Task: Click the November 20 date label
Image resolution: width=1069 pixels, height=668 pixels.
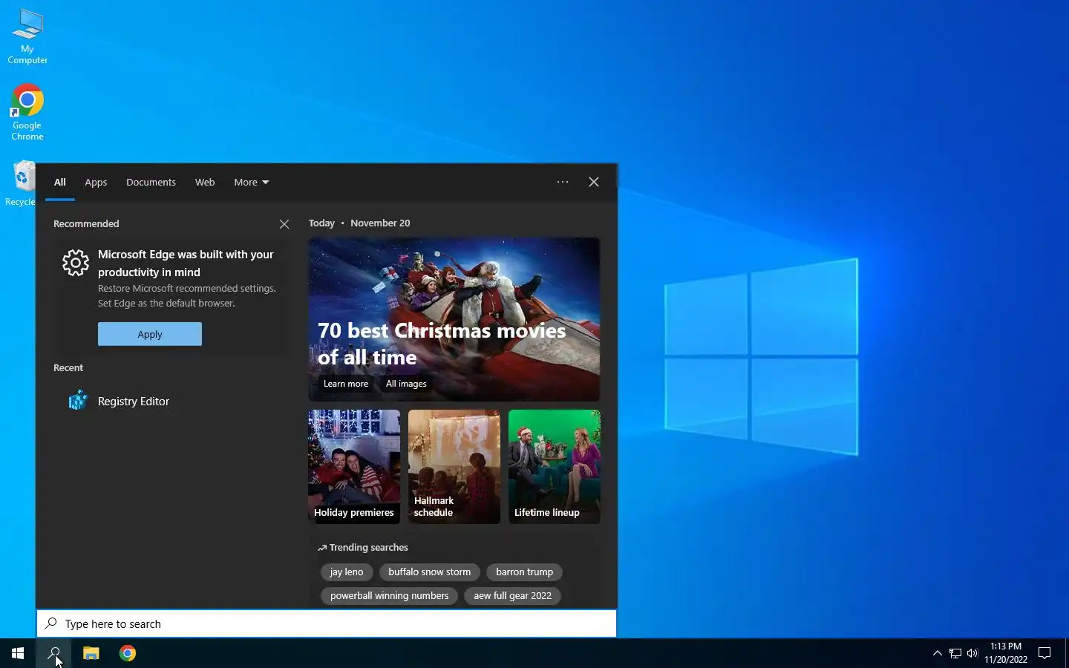Action: [380, 223]
